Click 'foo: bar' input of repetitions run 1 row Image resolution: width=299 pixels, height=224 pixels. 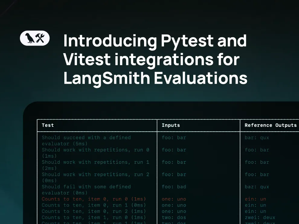coord(174,162)
